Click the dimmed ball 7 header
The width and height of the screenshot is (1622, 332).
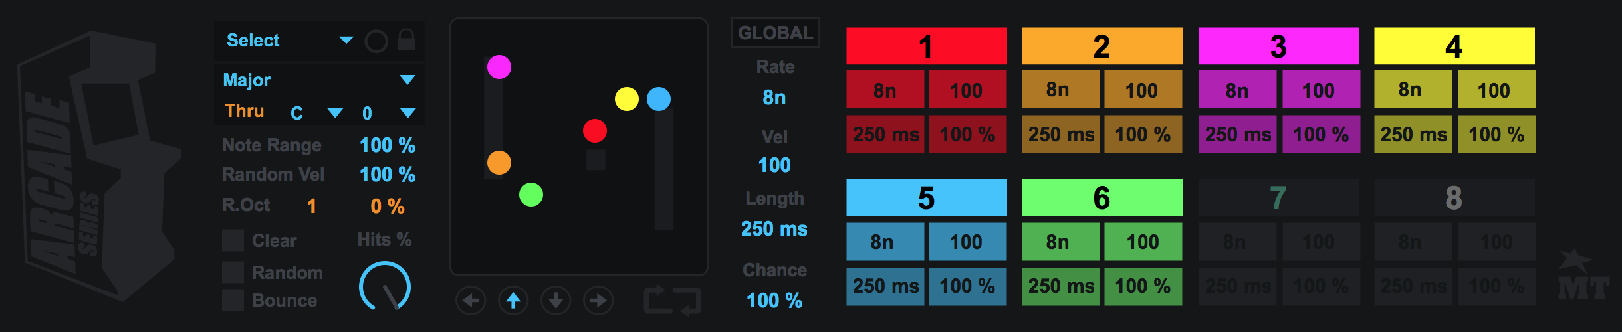point(1278,198)
